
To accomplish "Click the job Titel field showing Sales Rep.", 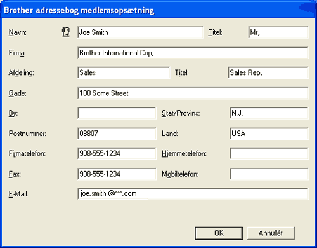I will point(268,72).
